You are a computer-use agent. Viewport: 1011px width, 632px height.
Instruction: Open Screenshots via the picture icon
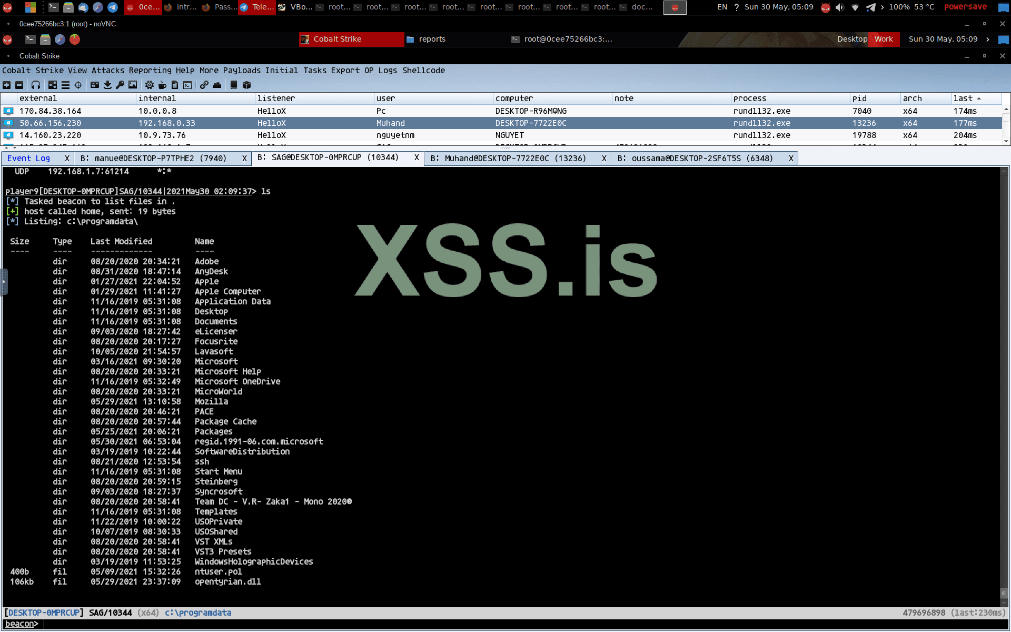pos(133,85)
